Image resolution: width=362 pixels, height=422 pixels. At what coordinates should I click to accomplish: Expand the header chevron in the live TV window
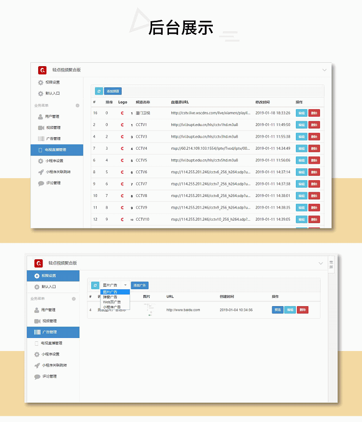click(x=324, y=70)
